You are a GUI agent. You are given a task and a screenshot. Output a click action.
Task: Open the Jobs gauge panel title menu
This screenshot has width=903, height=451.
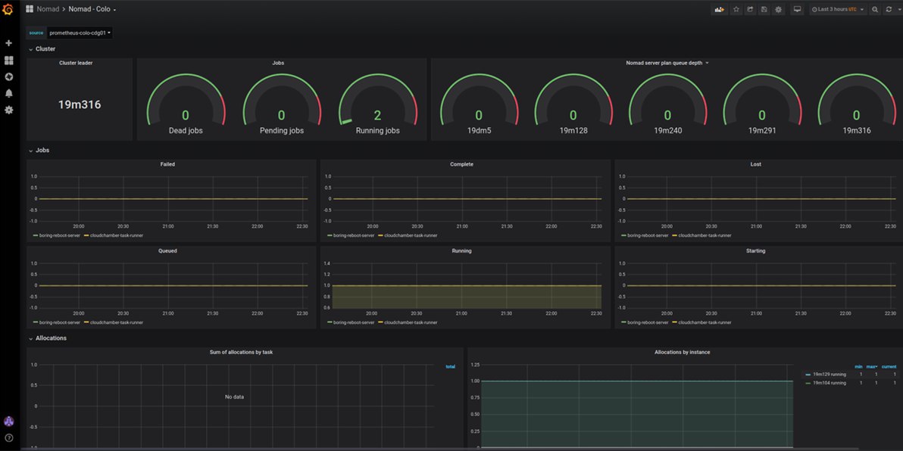tap(277, 63)
